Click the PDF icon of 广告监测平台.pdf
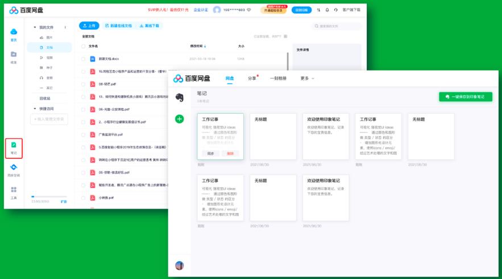The height and width of the screenshot is (279, 502). tap(93, 135)
